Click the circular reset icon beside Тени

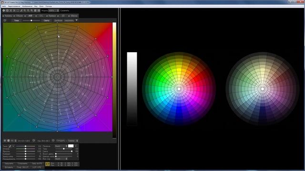click(5, 20)
